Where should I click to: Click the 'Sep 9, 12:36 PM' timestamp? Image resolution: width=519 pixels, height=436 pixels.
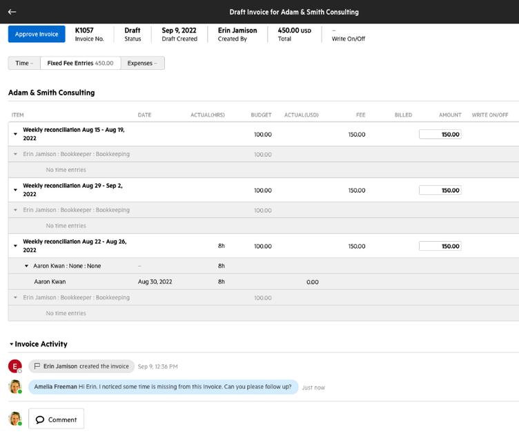pos(158,366)
